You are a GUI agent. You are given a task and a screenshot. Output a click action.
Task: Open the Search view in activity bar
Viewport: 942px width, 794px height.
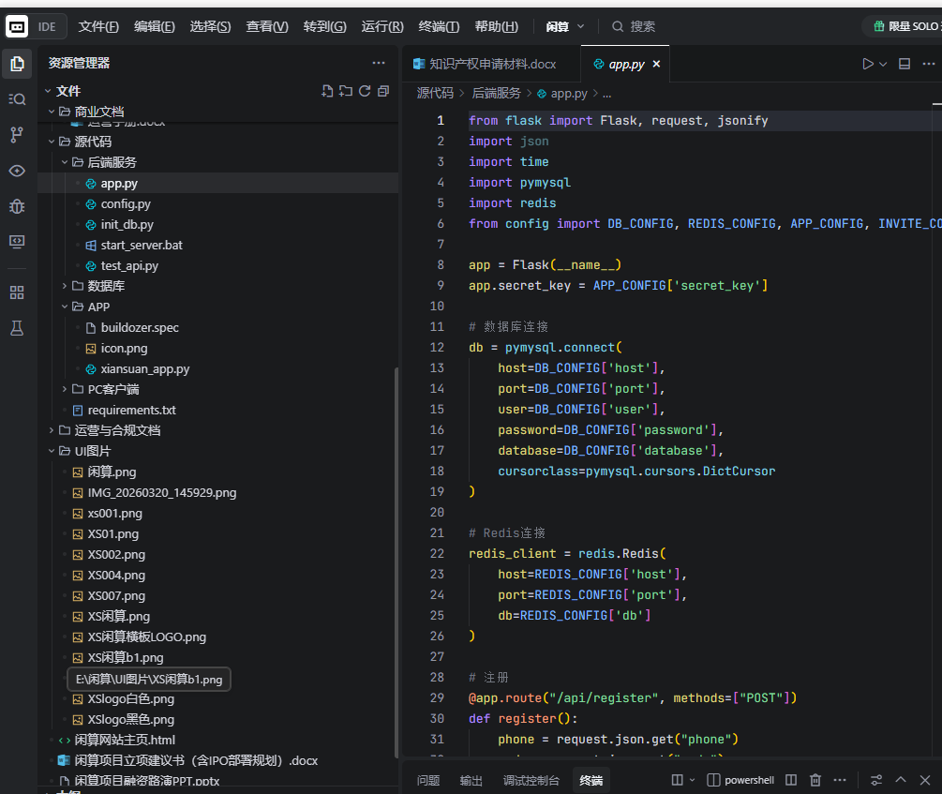pos(16,99)
